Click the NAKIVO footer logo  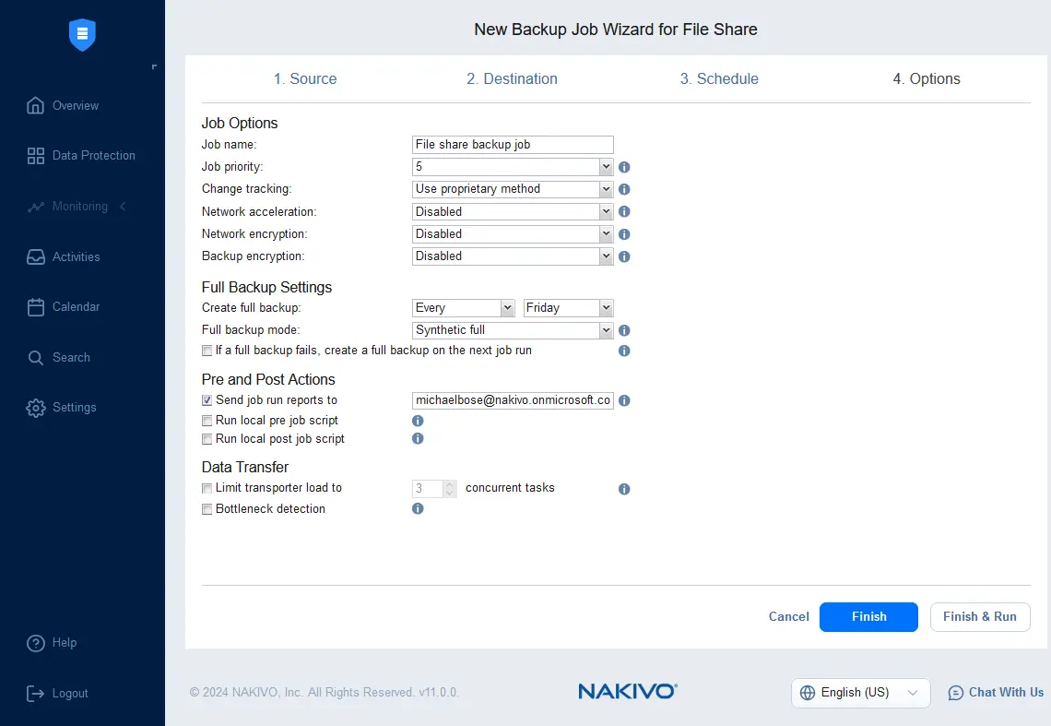tap(628, 691)
